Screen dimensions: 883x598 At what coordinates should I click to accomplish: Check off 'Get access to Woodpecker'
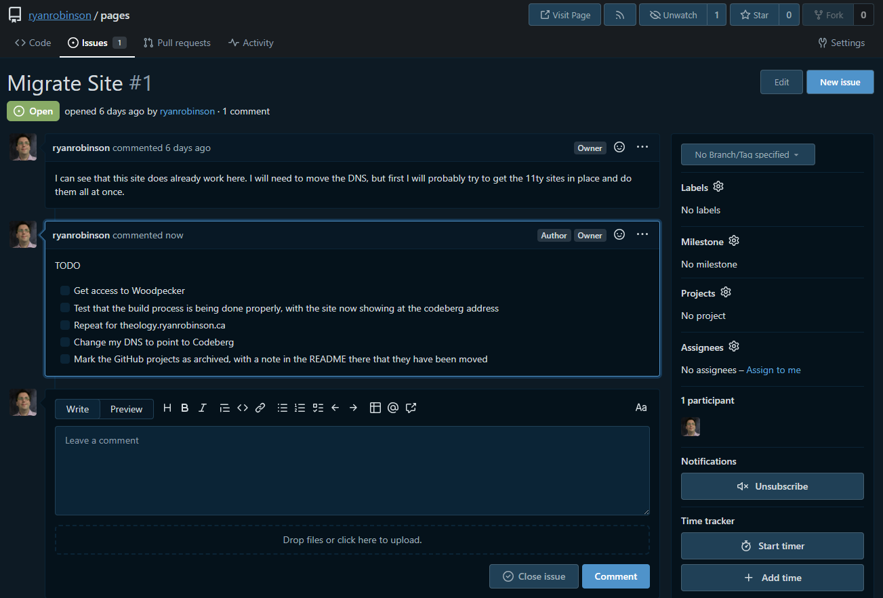[x=64, y=290]
